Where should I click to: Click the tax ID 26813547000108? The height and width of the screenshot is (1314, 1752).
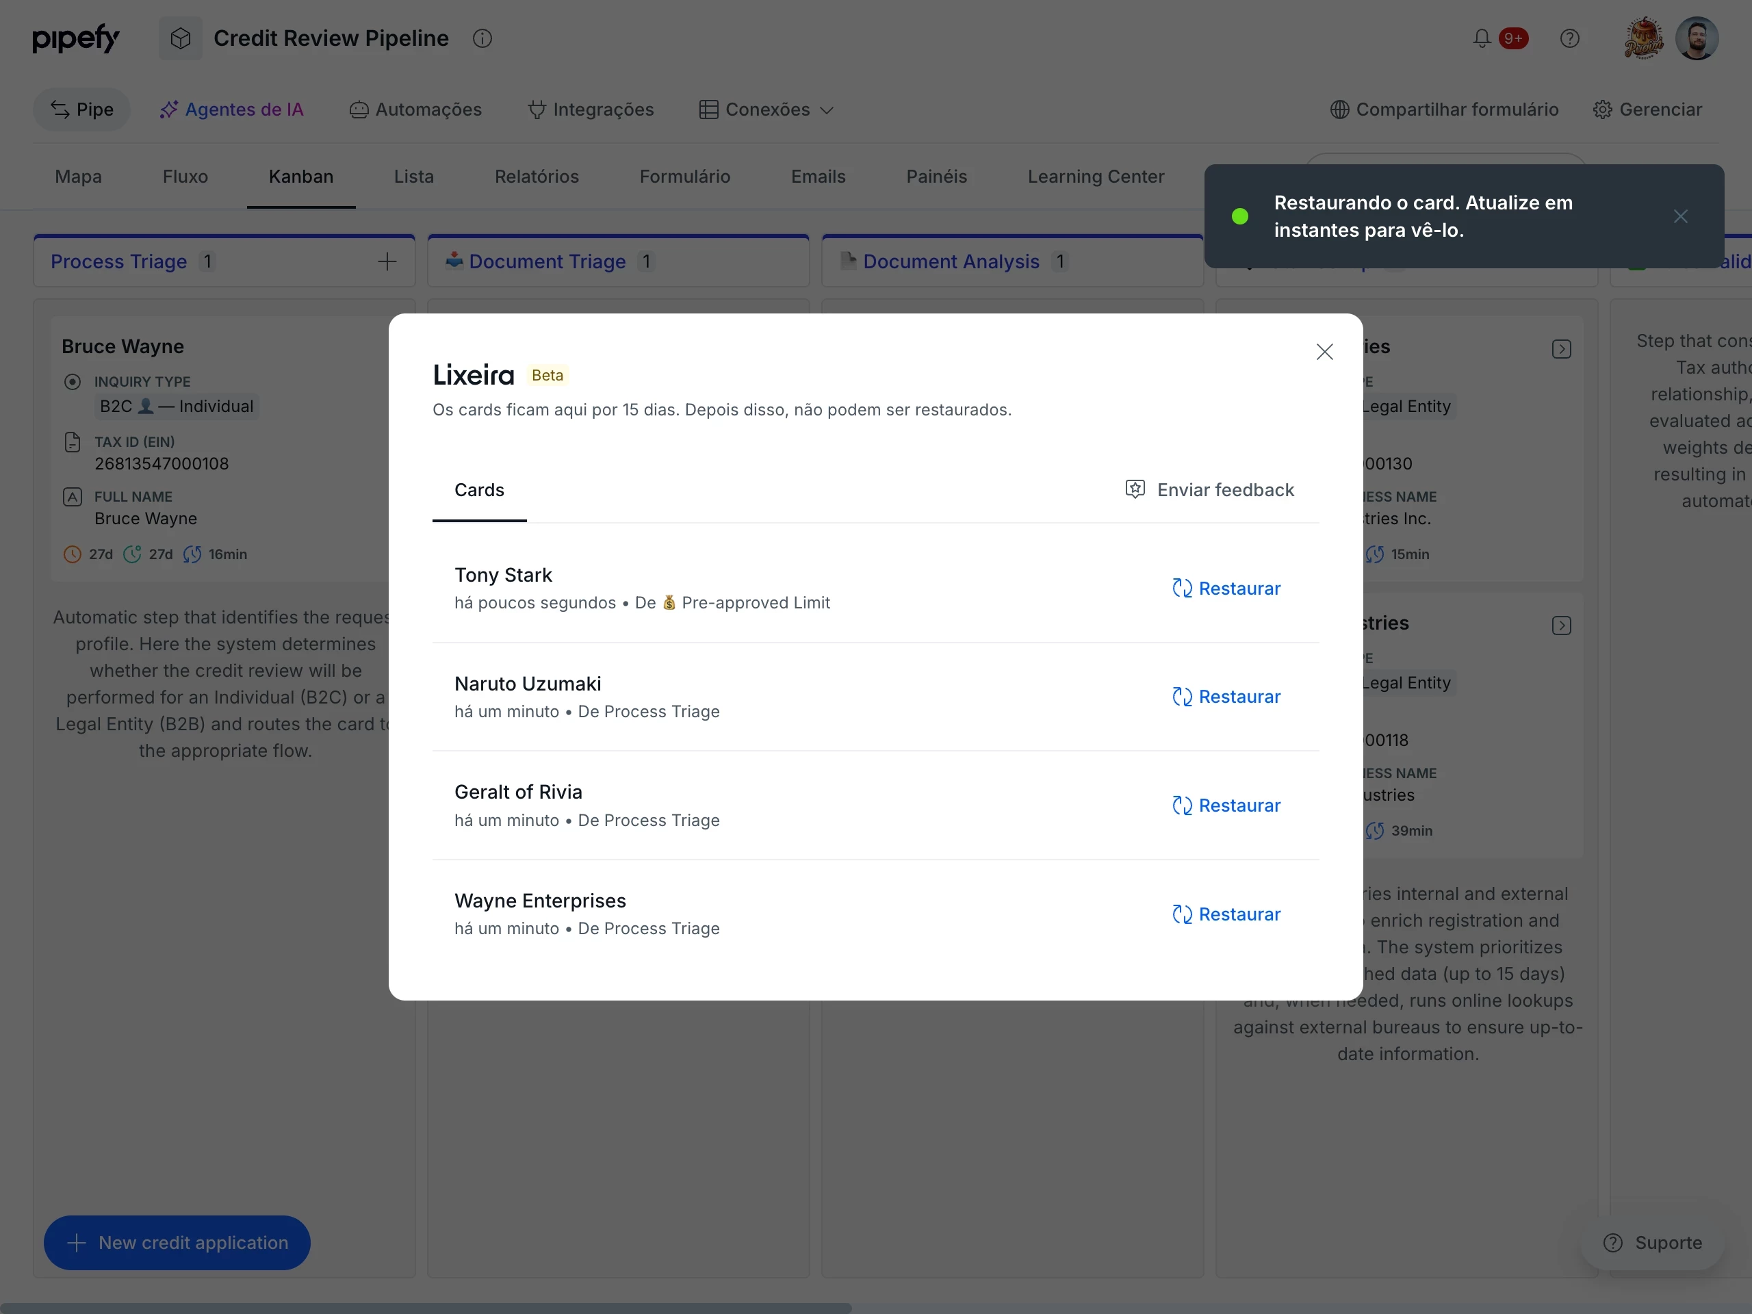[162, 463]
